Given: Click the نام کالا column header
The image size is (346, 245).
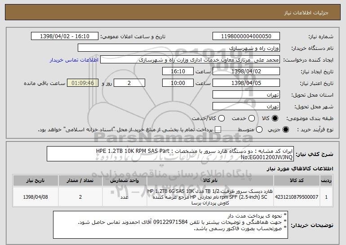Looking at the screenshot, I should [x=210, y=181].
